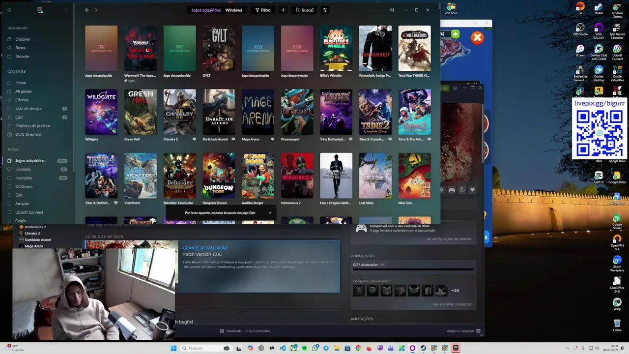Open GOG Galaxy notifications bell
This screenshot has height=354, width=629.
(x=66, y=10)
